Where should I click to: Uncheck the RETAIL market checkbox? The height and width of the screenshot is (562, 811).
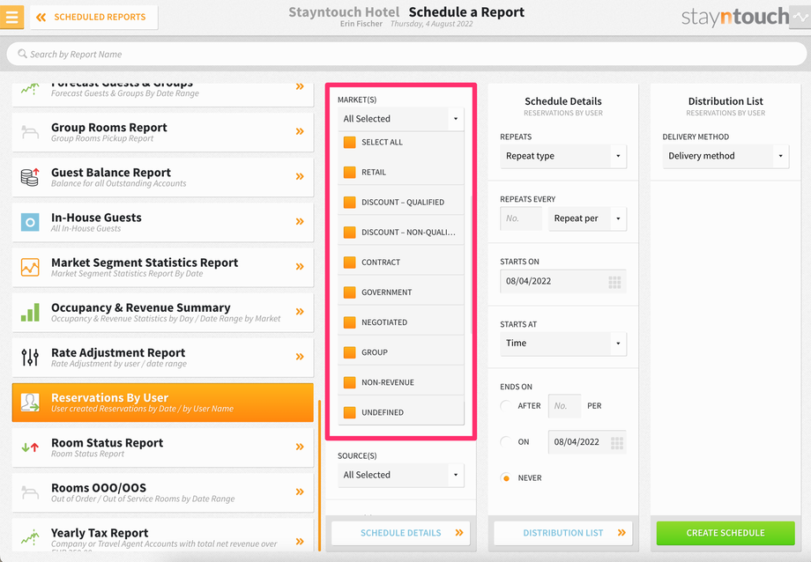(x=350, y=172)
